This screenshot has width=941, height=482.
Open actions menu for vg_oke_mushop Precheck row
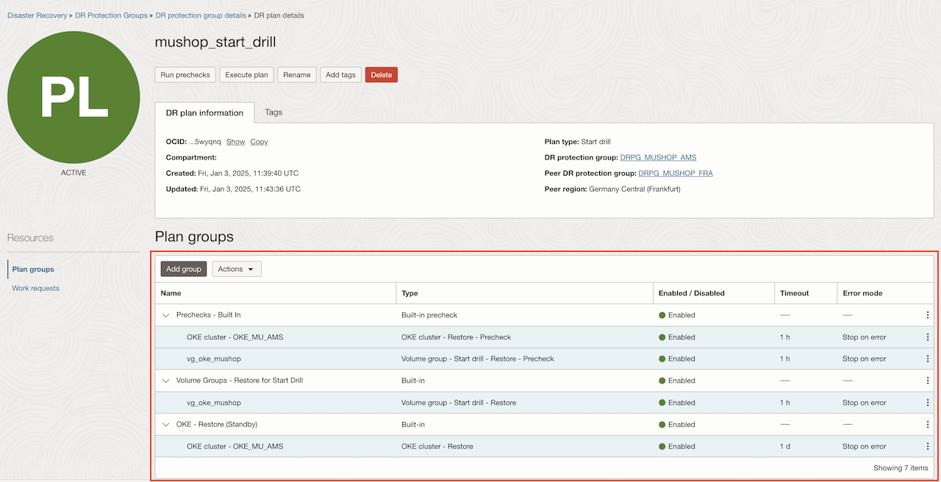coord(928,359)
